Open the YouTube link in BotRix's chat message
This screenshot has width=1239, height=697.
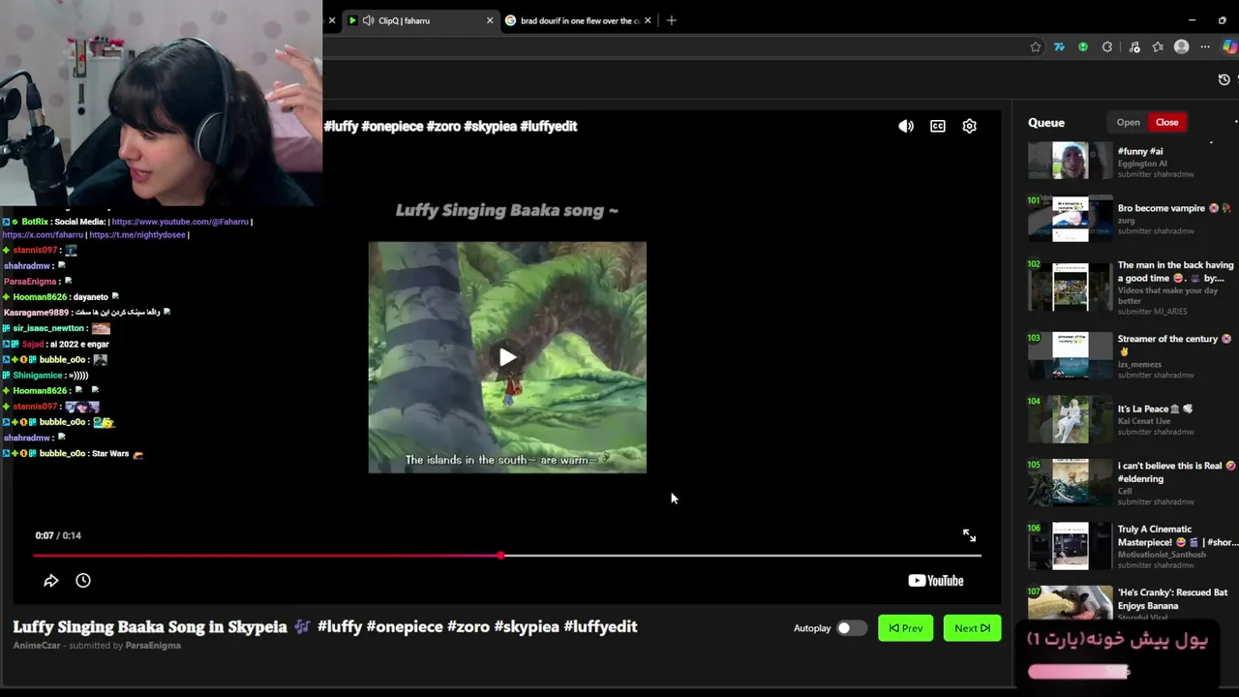pyautogui.click(x=180, y=222)
